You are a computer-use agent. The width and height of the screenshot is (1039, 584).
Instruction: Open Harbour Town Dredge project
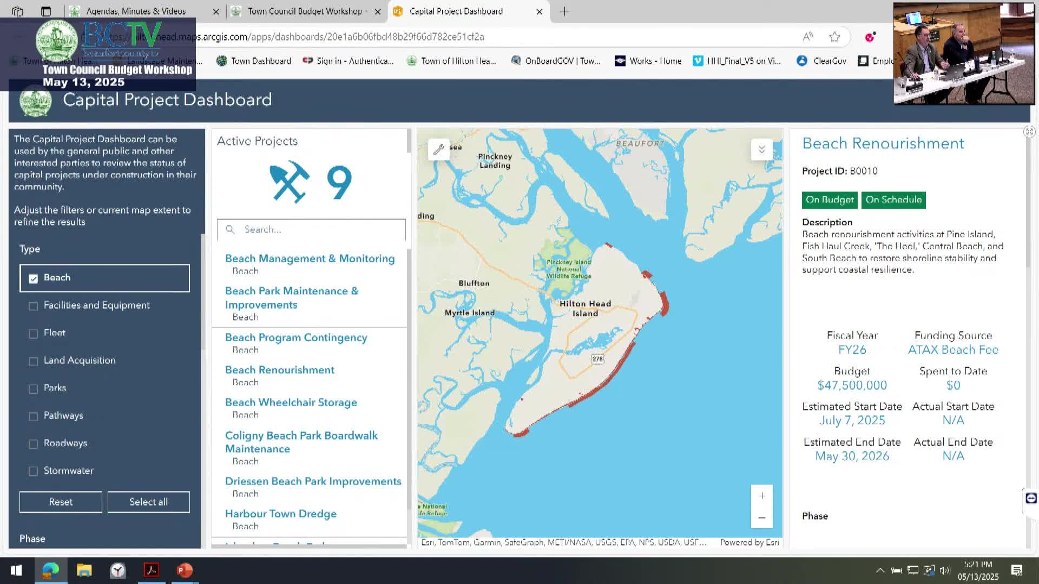[x=280, y=514]
